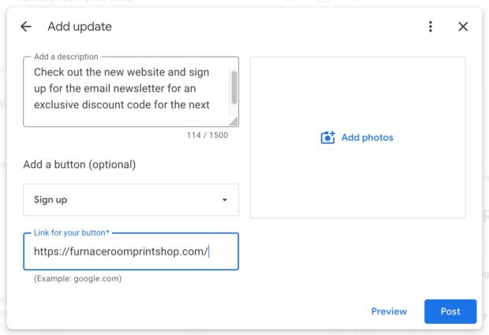
Task: Click the Add a button (optional) heading
Action: 80,165
